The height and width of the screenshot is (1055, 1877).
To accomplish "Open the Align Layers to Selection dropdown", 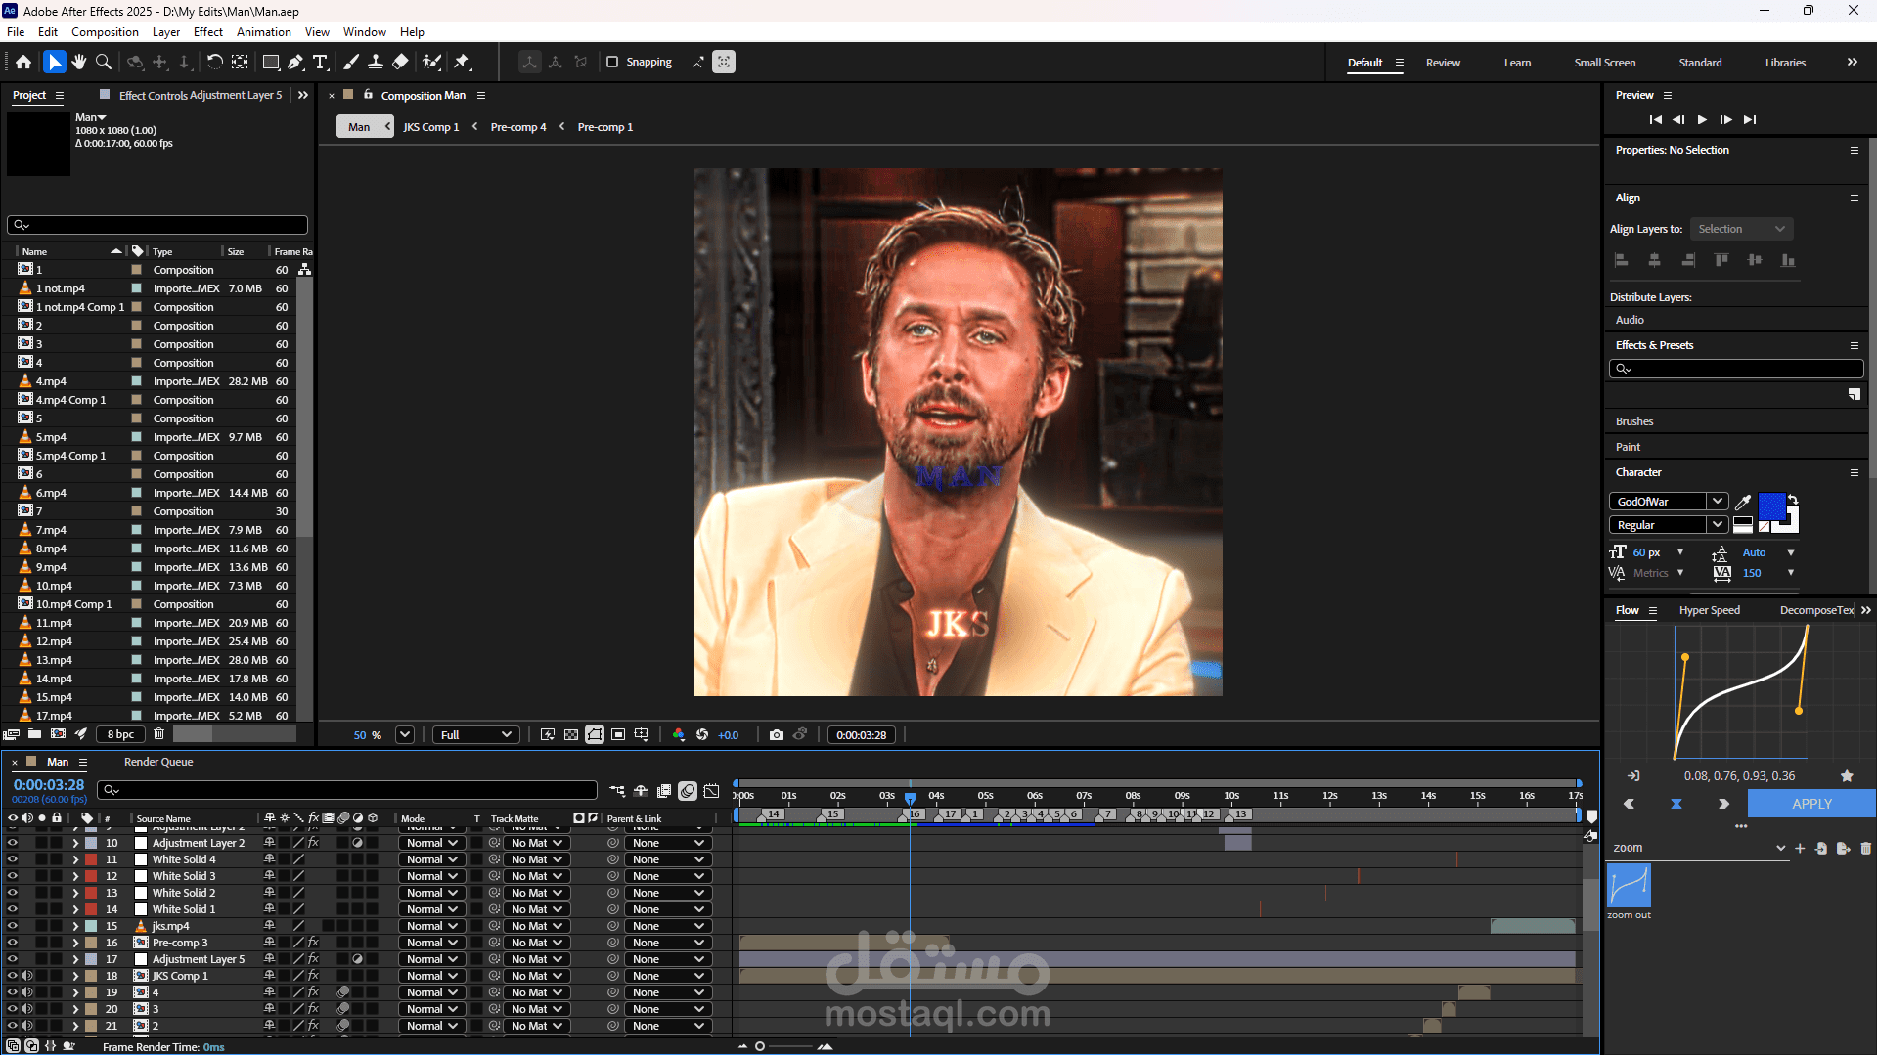I will pyautogui.click(x=1742, y=229).
